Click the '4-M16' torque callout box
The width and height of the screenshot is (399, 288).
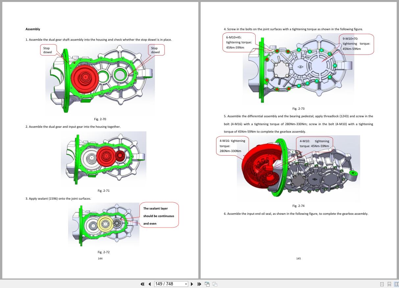[x=233, y=146]
